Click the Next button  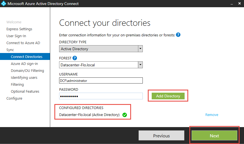point(214,136)
